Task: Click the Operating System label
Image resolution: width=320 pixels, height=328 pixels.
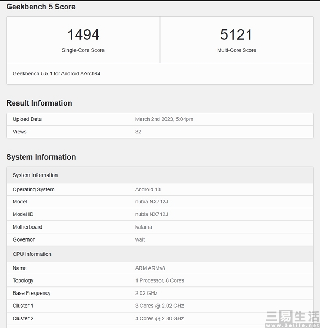Action: coord(33,189)
